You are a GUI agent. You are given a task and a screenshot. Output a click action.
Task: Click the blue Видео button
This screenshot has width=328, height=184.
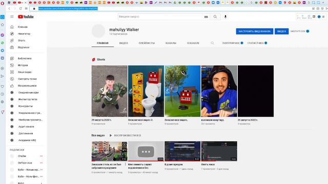coord(281,31)
